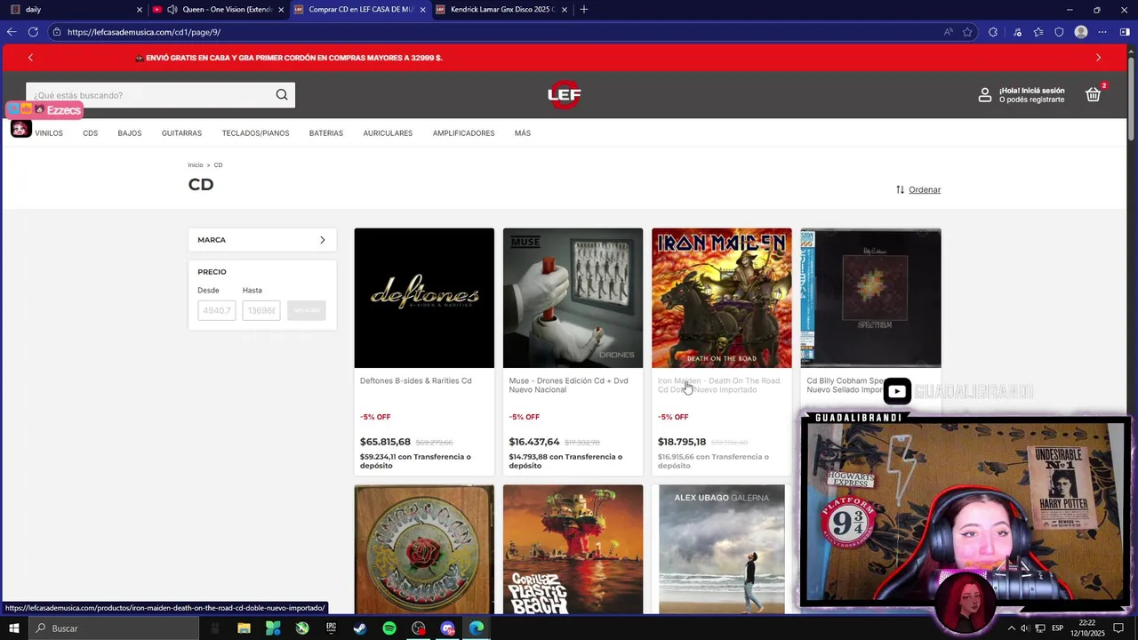Click the browser address bar URL
This screenshot has width=1138, height=640.
pyautogui.click(x=144, y=32)
